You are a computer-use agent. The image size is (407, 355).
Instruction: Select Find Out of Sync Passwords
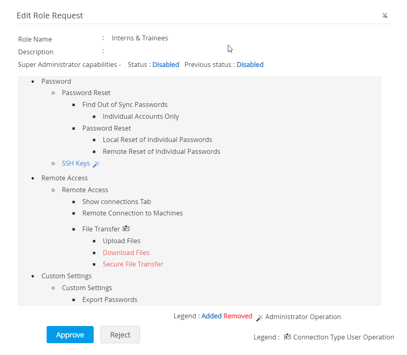125,104
